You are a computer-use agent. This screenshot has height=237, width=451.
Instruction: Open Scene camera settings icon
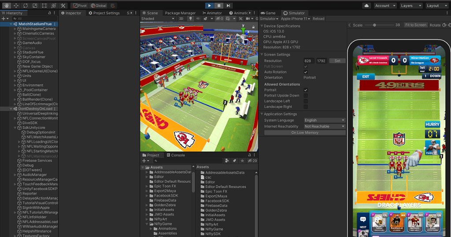click(x=248, y=19)
